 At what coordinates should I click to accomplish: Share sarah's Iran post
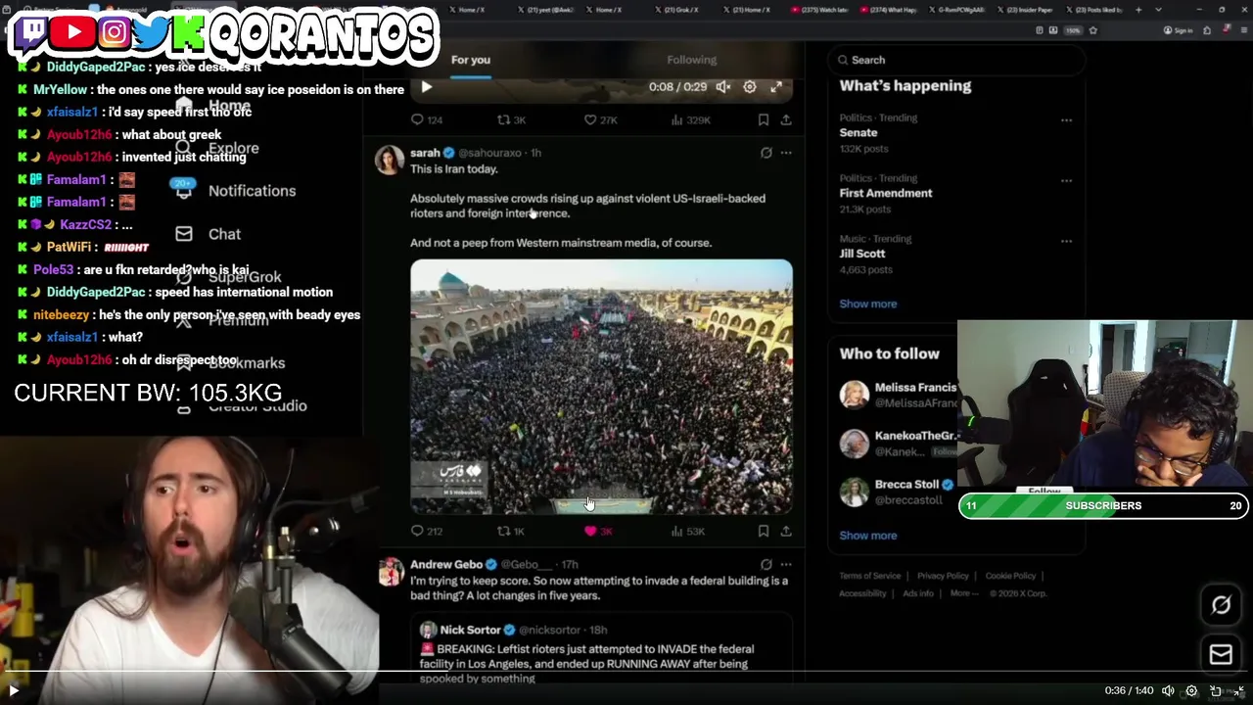pyautogui.click(x=786, y=531)
